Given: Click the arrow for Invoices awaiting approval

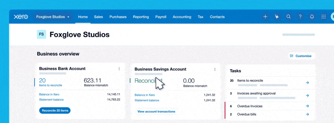Looking at the screenshot, I should tap(307, 96).
